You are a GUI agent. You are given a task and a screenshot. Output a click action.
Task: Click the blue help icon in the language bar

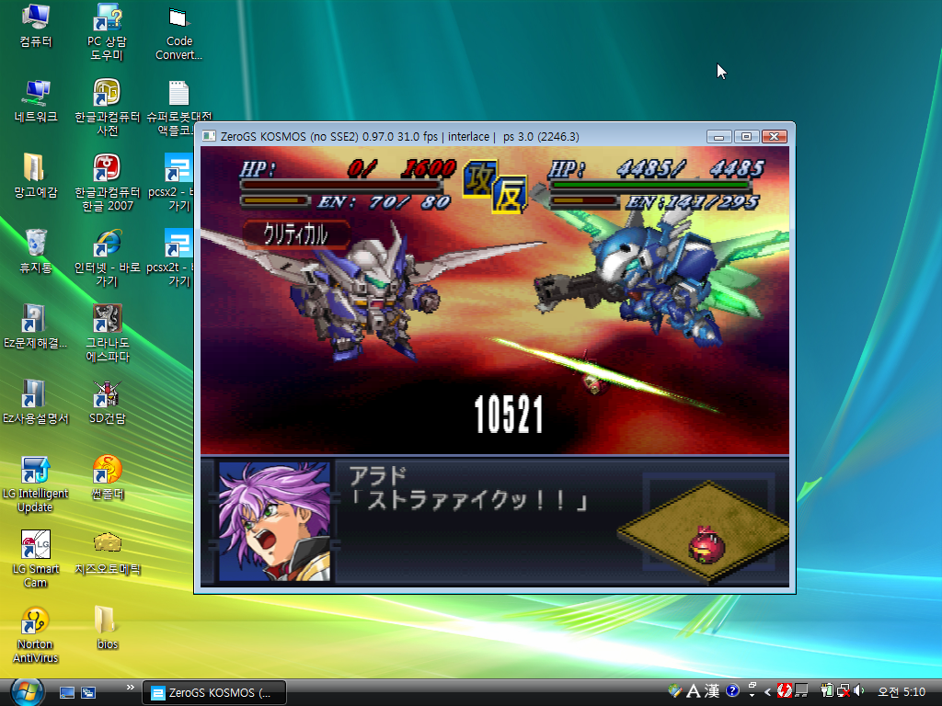click(x=731, y=690)
